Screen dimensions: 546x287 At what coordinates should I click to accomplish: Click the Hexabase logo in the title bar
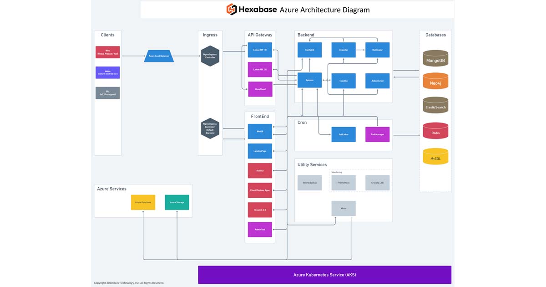[x=231, y=9]
